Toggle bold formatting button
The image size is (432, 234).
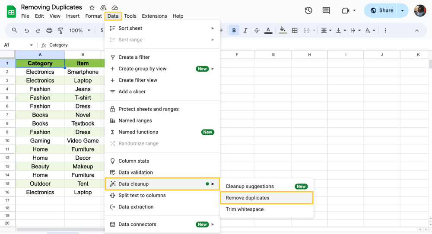coord(234,31)
